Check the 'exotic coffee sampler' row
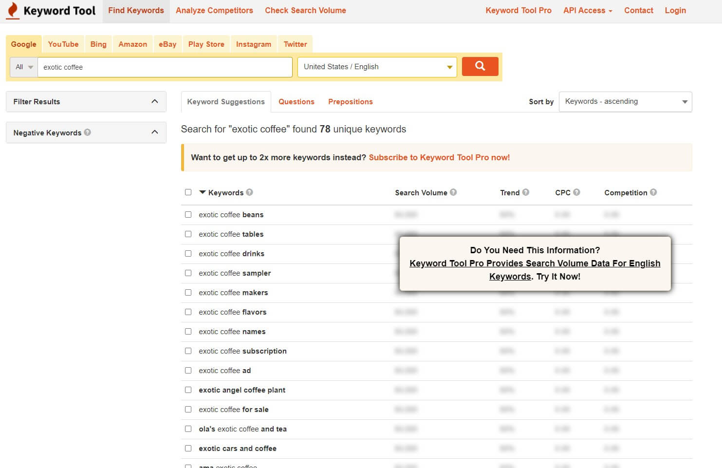722x468 pixels. pos(188,273)
